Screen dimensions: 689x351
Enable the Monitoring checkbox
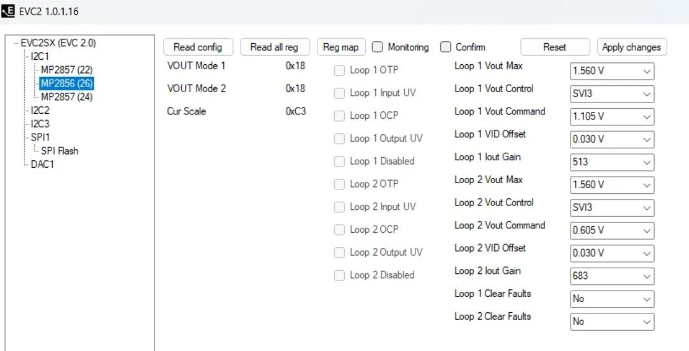click(377, 47)
